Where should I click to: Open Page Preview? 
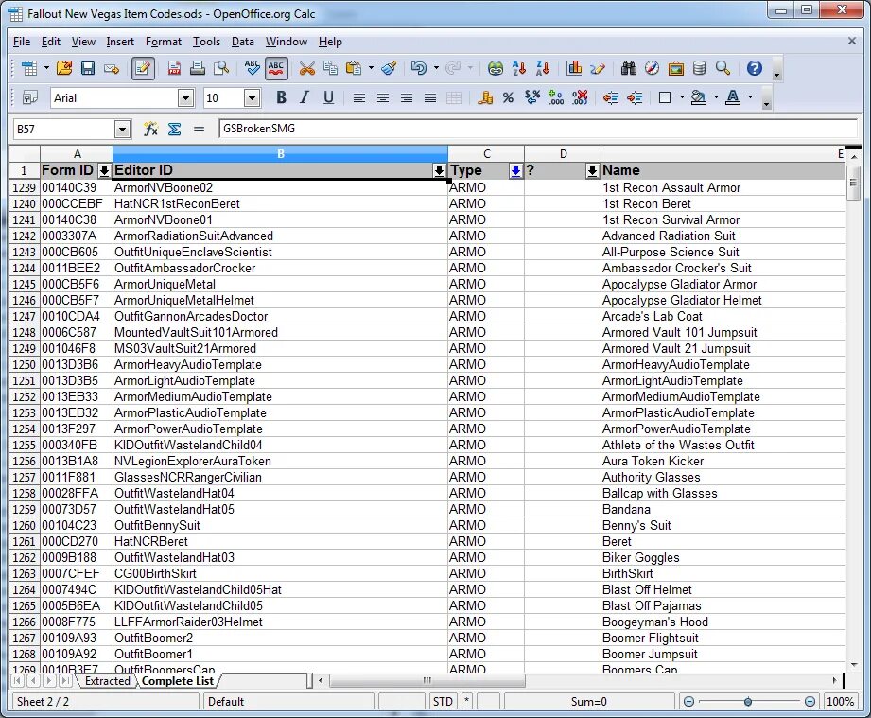click(221, 68)
